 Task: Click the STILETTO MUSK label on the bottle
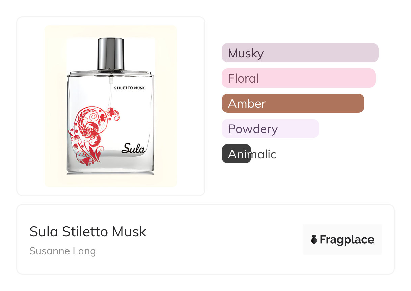tap(130, 88)
